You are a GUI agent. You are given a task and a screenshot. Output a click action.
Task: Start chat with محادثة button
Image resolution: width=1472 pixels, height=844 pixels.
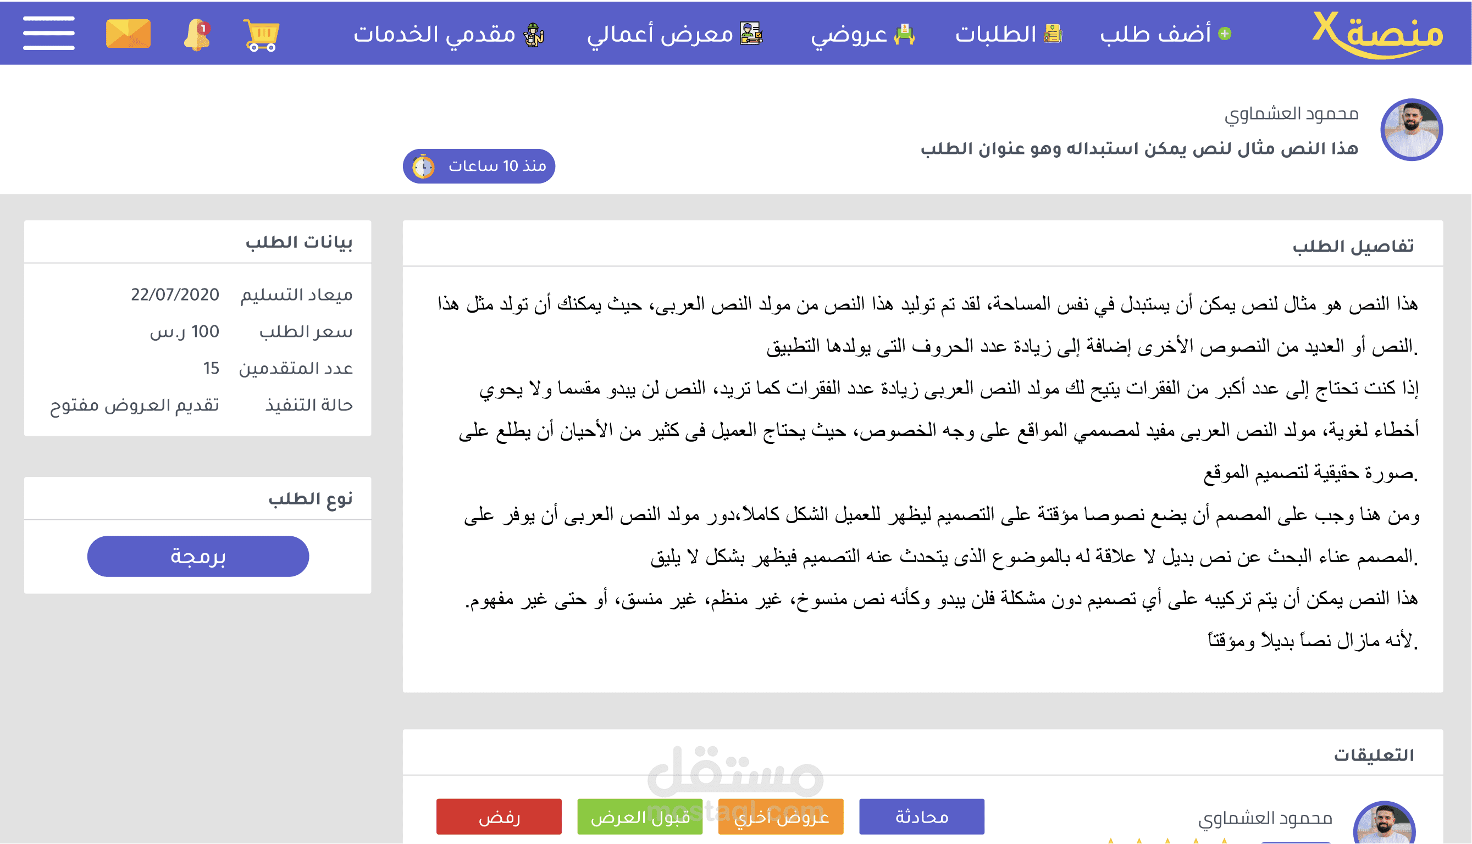[x=921, y=817]
